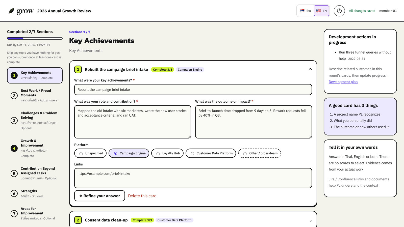The height and width of the screenshot is (227, 404).
Task: Go to Challenges & Problem Solving section
Action: coord(35,120)
